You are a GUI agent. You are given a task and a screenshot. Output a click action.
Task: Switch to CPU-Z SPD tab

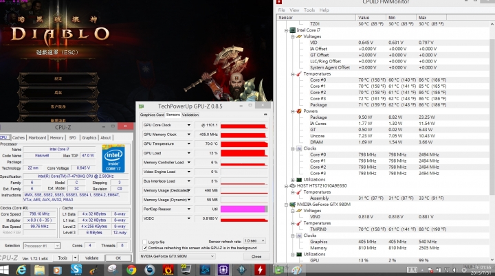73,138
